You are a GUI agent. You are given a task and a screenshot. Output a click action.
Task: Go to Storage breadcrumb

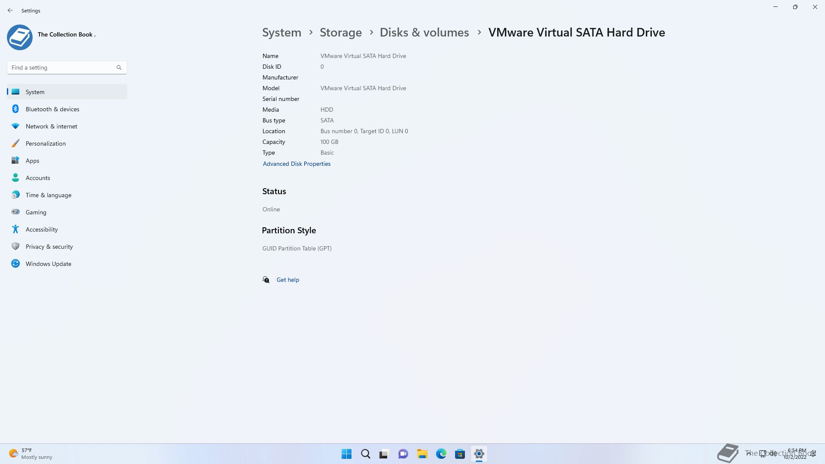click(341, 33)
